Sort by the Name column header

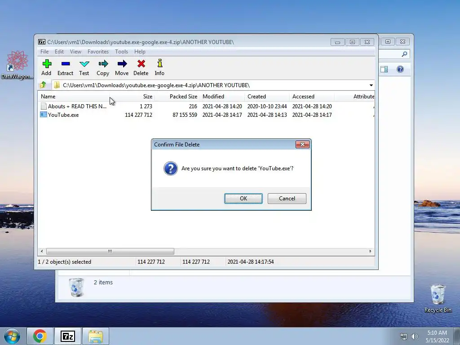click(x=74, y=97)
